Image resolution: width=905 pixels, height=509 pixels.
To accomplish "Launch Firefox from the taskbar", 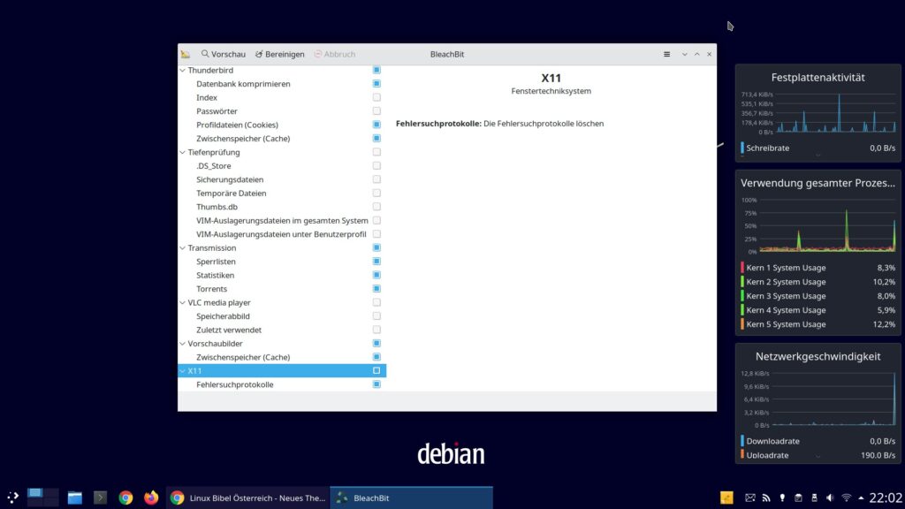I will tap(151, 498).
